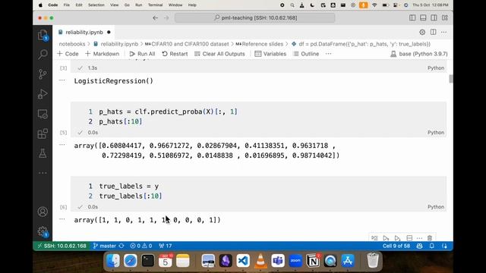
Task: Launch Notion from the Dock
Action: click(313, 261)
